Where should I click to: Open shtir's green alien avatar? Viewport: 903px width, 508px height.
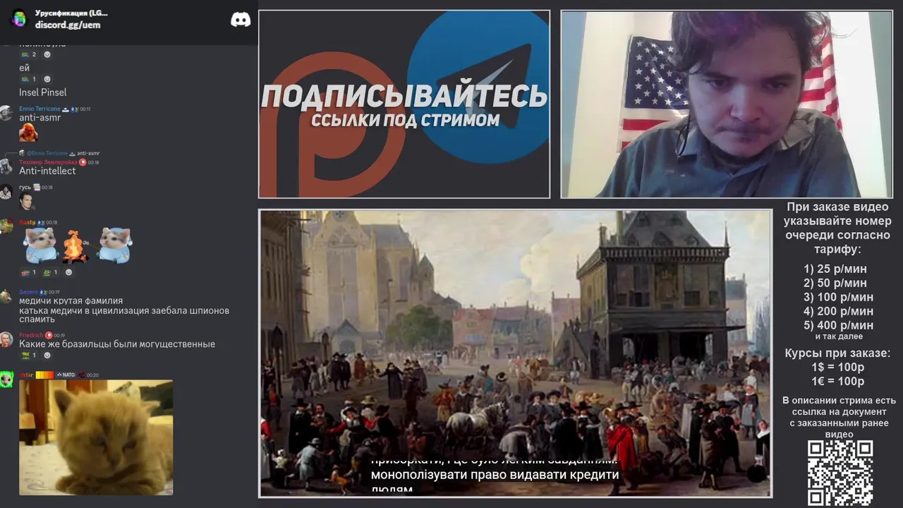(6, 380)
